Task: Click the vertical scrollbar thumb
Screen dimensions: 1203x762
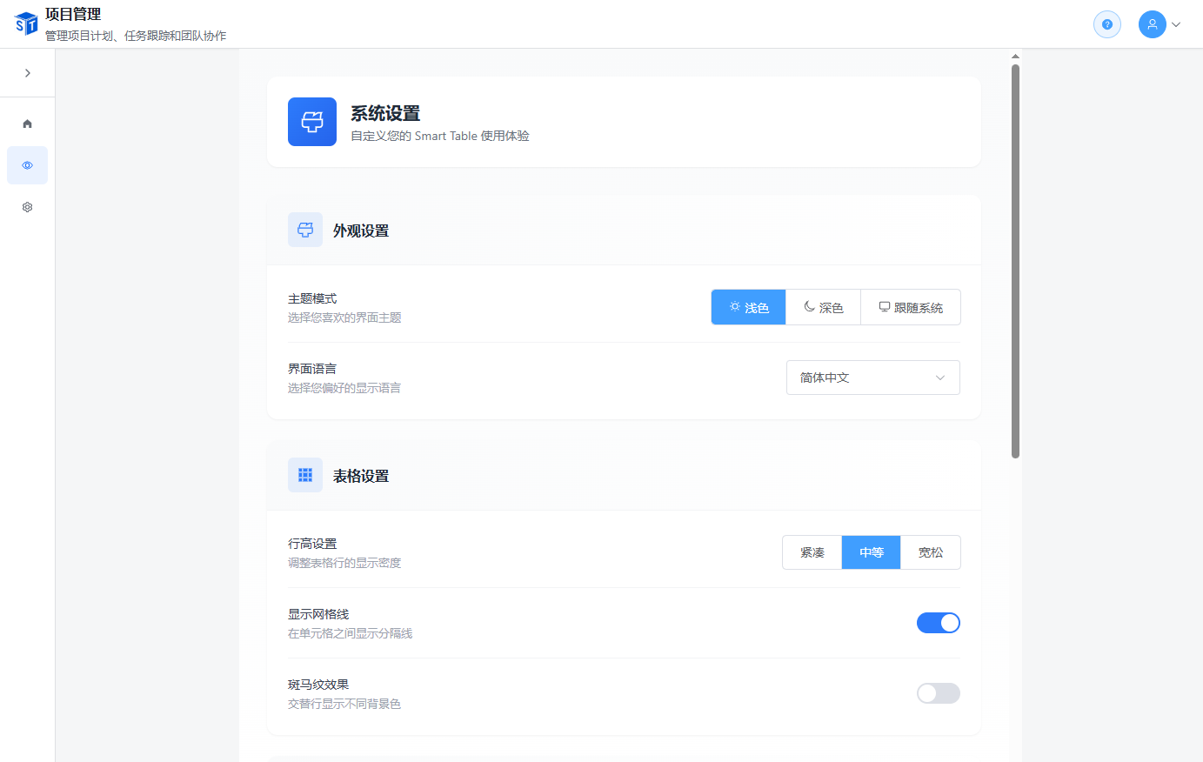Action: pyautogui.click(x=1015, y=261)
